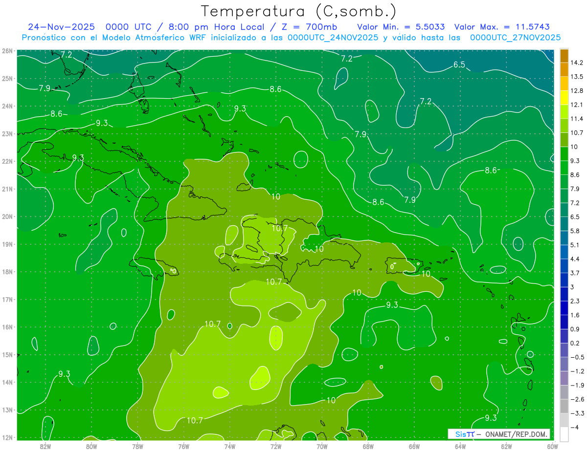Click the "62W" longitude axis label
The height and width of the screenshot is (453, 587).
click(x=506, y=446)
